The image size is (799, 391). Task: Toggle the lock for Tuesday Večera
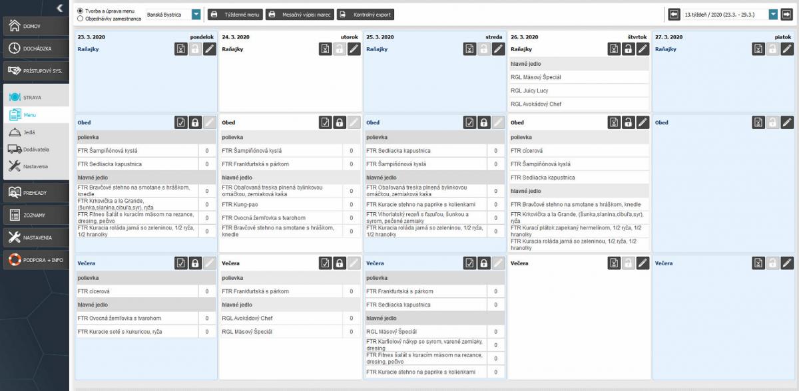coord(340,263)
